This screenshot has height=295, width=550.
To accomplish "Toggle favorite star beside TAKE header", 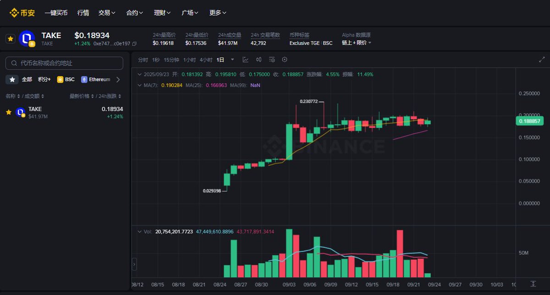I will pos(10,39).
